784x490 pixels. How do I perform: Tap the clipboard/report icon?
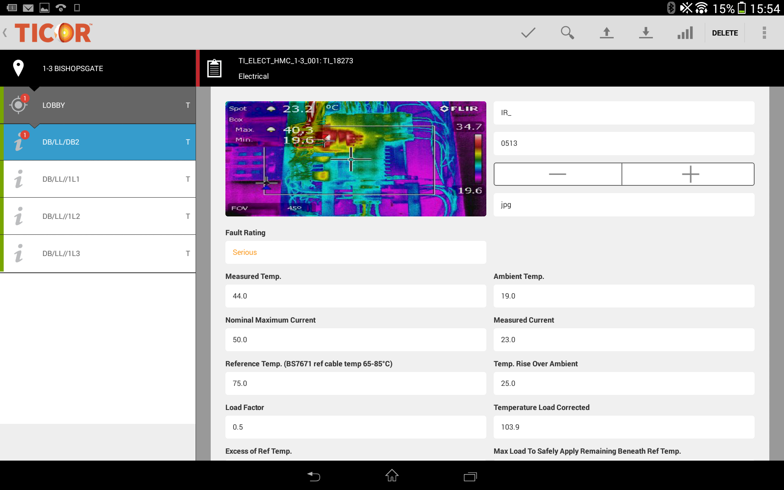(215, 68)
